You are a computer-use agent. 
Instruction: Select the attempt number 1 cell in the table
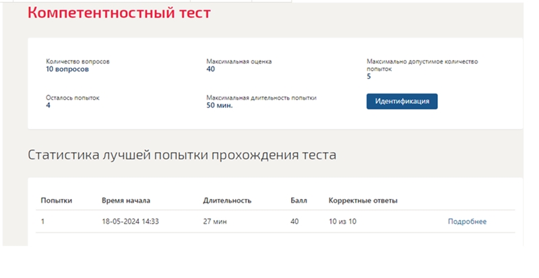click(42, 221)
